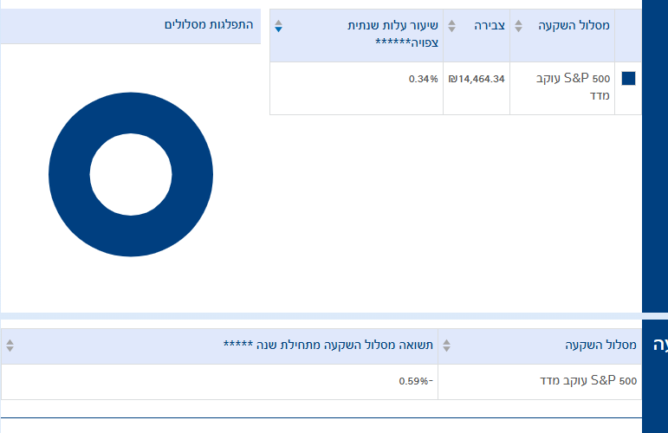The image size is (668, 433).
Task: Sort by תשואה מסלול השקעה מתחילת שנה arrows
Action: click(10, 346)
